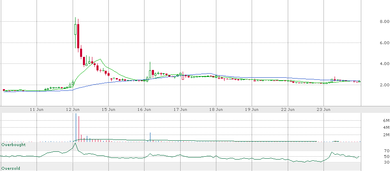
Task: Select the 4M volume axis label
Action: tap(386, 128)
